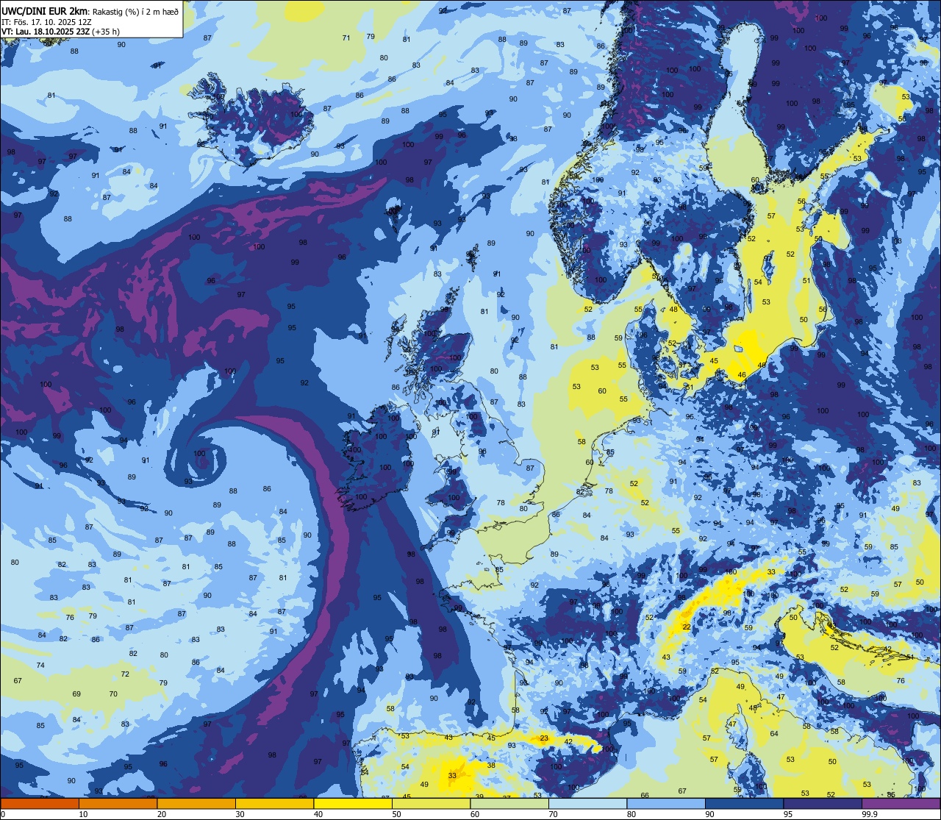Select the pale blue 70–80 legend swatch
941x820 pixels.
(587, 804)
